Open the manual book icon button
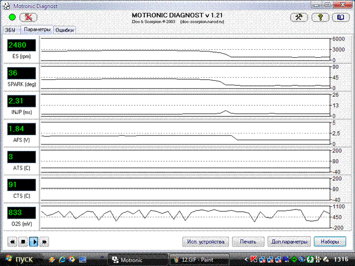Viewport: 355px width, 266px height. click(341, 17)
